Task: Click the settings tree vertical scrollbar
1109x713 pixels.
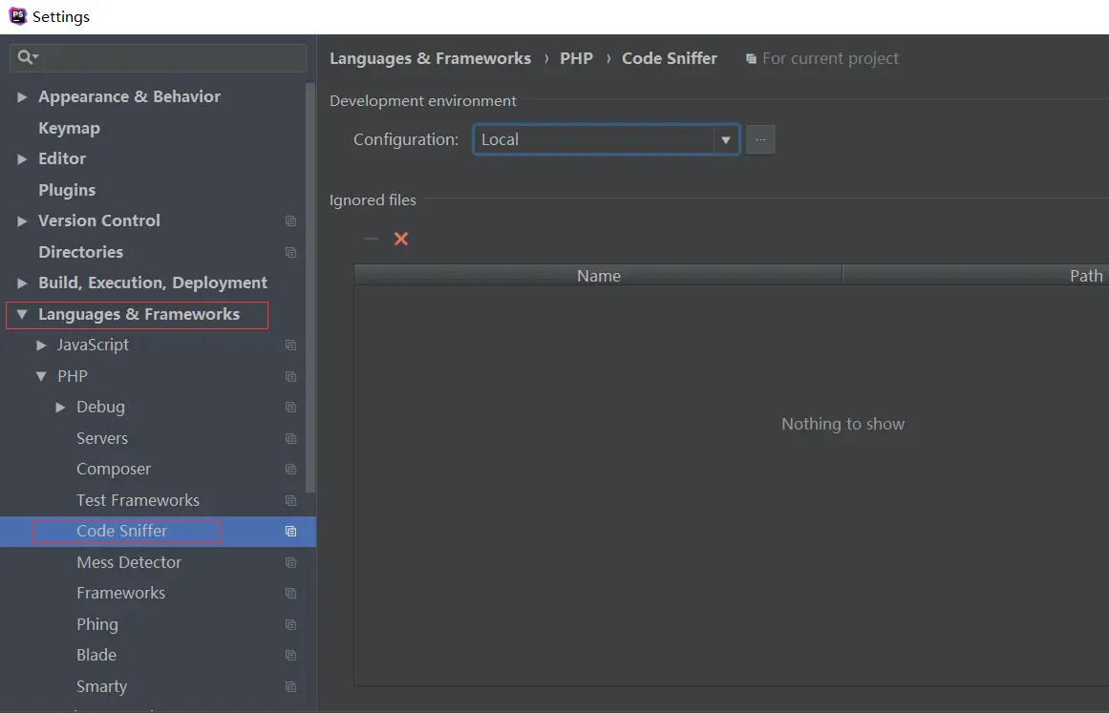Action: click(310, 287)
